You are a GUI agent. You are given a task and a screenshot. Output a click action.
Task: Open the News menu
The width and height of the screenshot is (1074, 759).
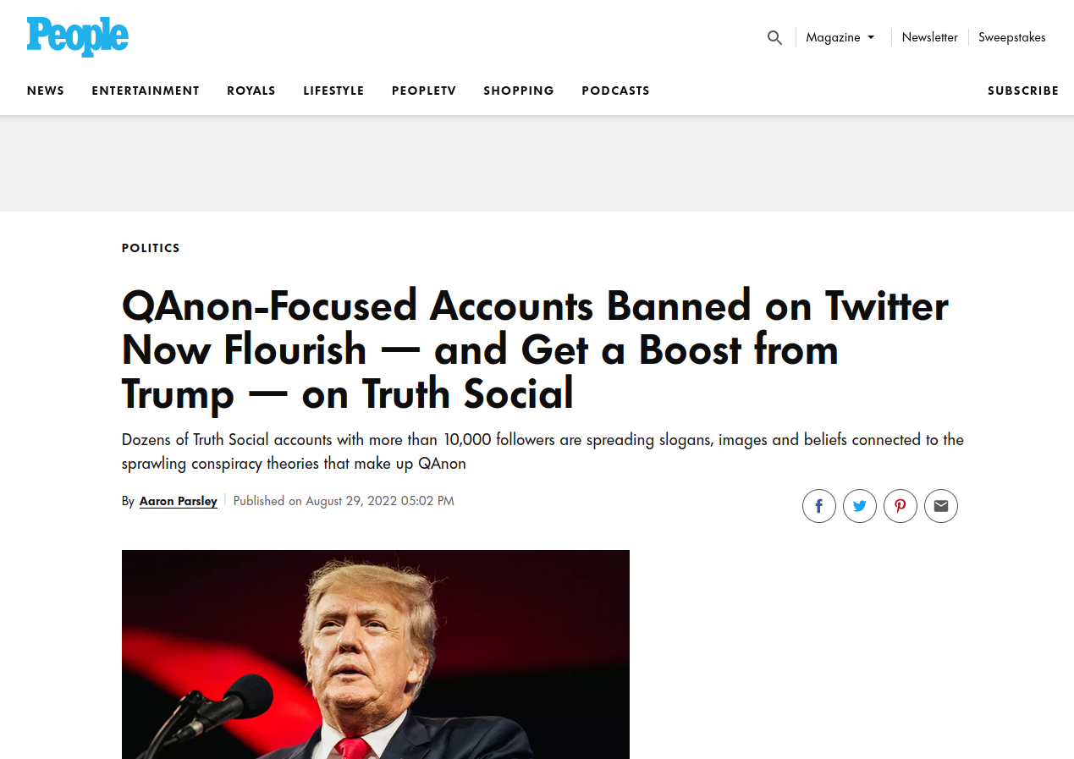46,91
